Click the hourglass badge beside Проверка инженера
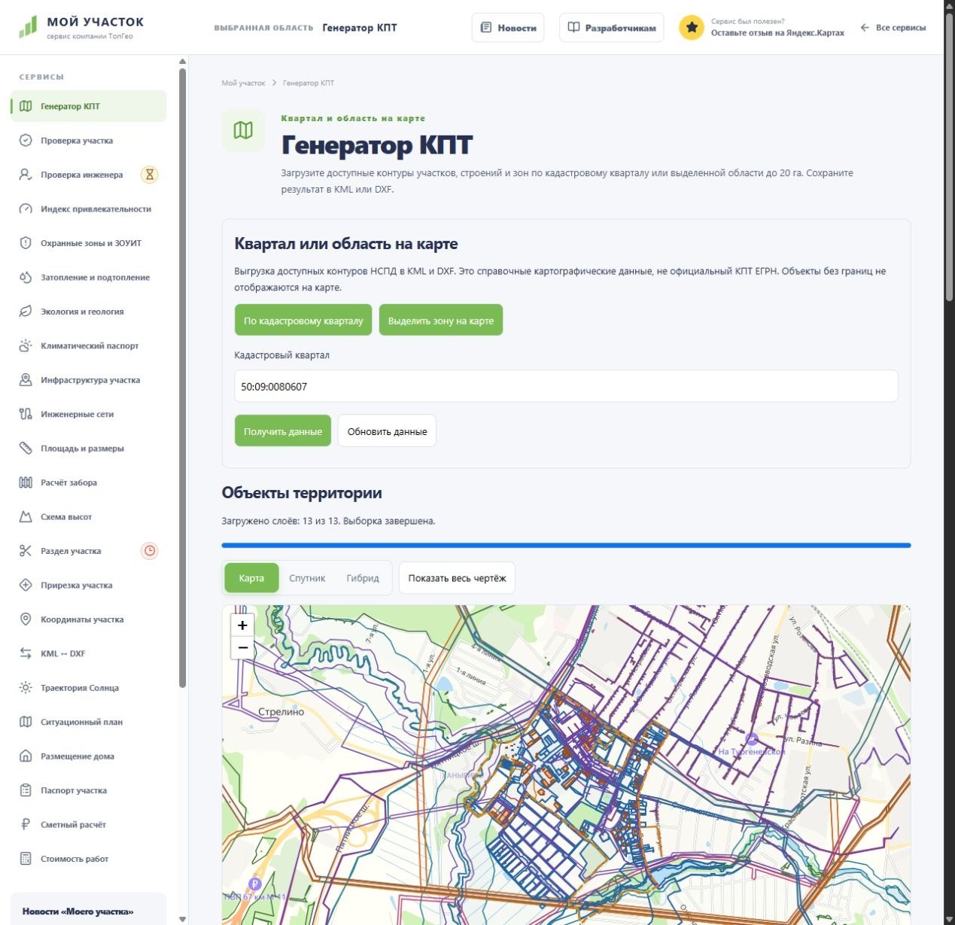Image resolution: width=955 pixels, height=925 pixels. [150, 175]
